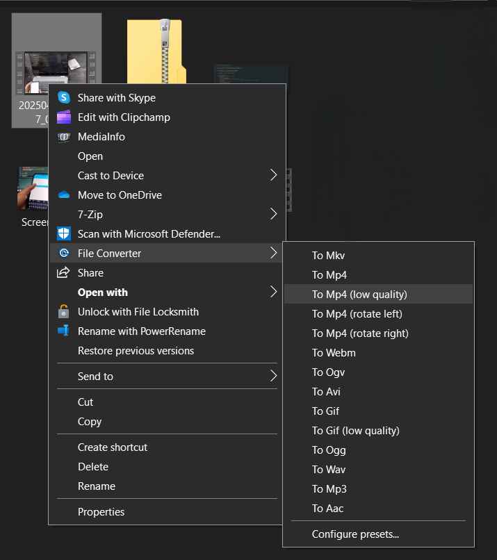Click the File Converter menu entry
Screen dimensions: 497x560
[168, 253]
